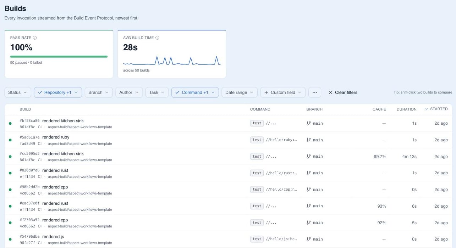Click the Command column header
Image resolution: width=456 pixels, height=248 pixels.
tap(260, 109)
